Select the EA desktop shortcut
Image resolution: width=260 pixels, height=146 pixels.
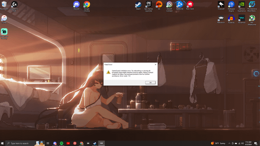coord(159,5)
